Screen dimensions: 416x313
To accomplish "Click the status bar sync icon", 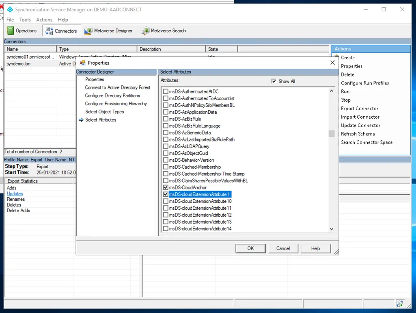I will coord(400,304).
